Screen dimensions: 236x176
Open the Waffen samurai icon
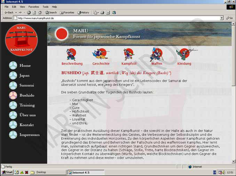tap(156, 55)
